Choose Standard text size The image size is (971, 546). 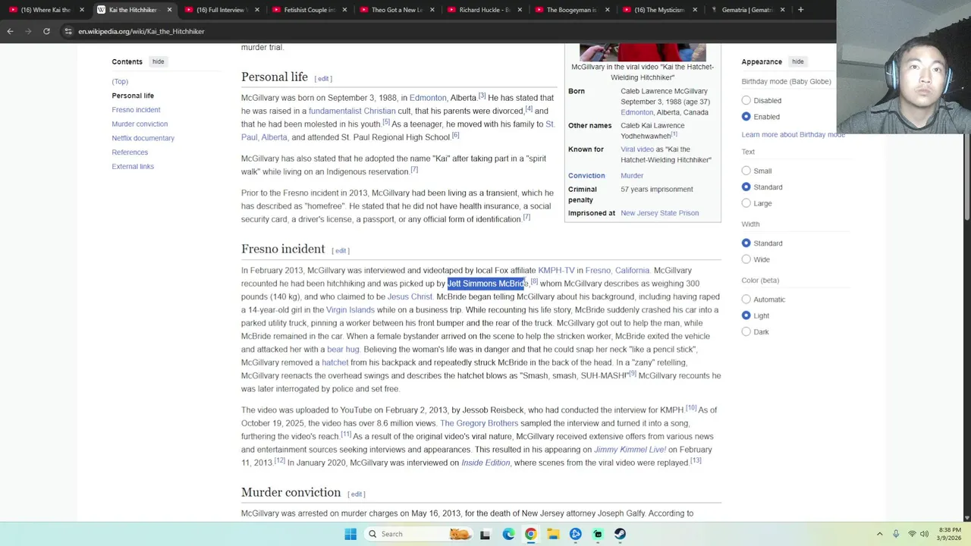coord(746,187)
